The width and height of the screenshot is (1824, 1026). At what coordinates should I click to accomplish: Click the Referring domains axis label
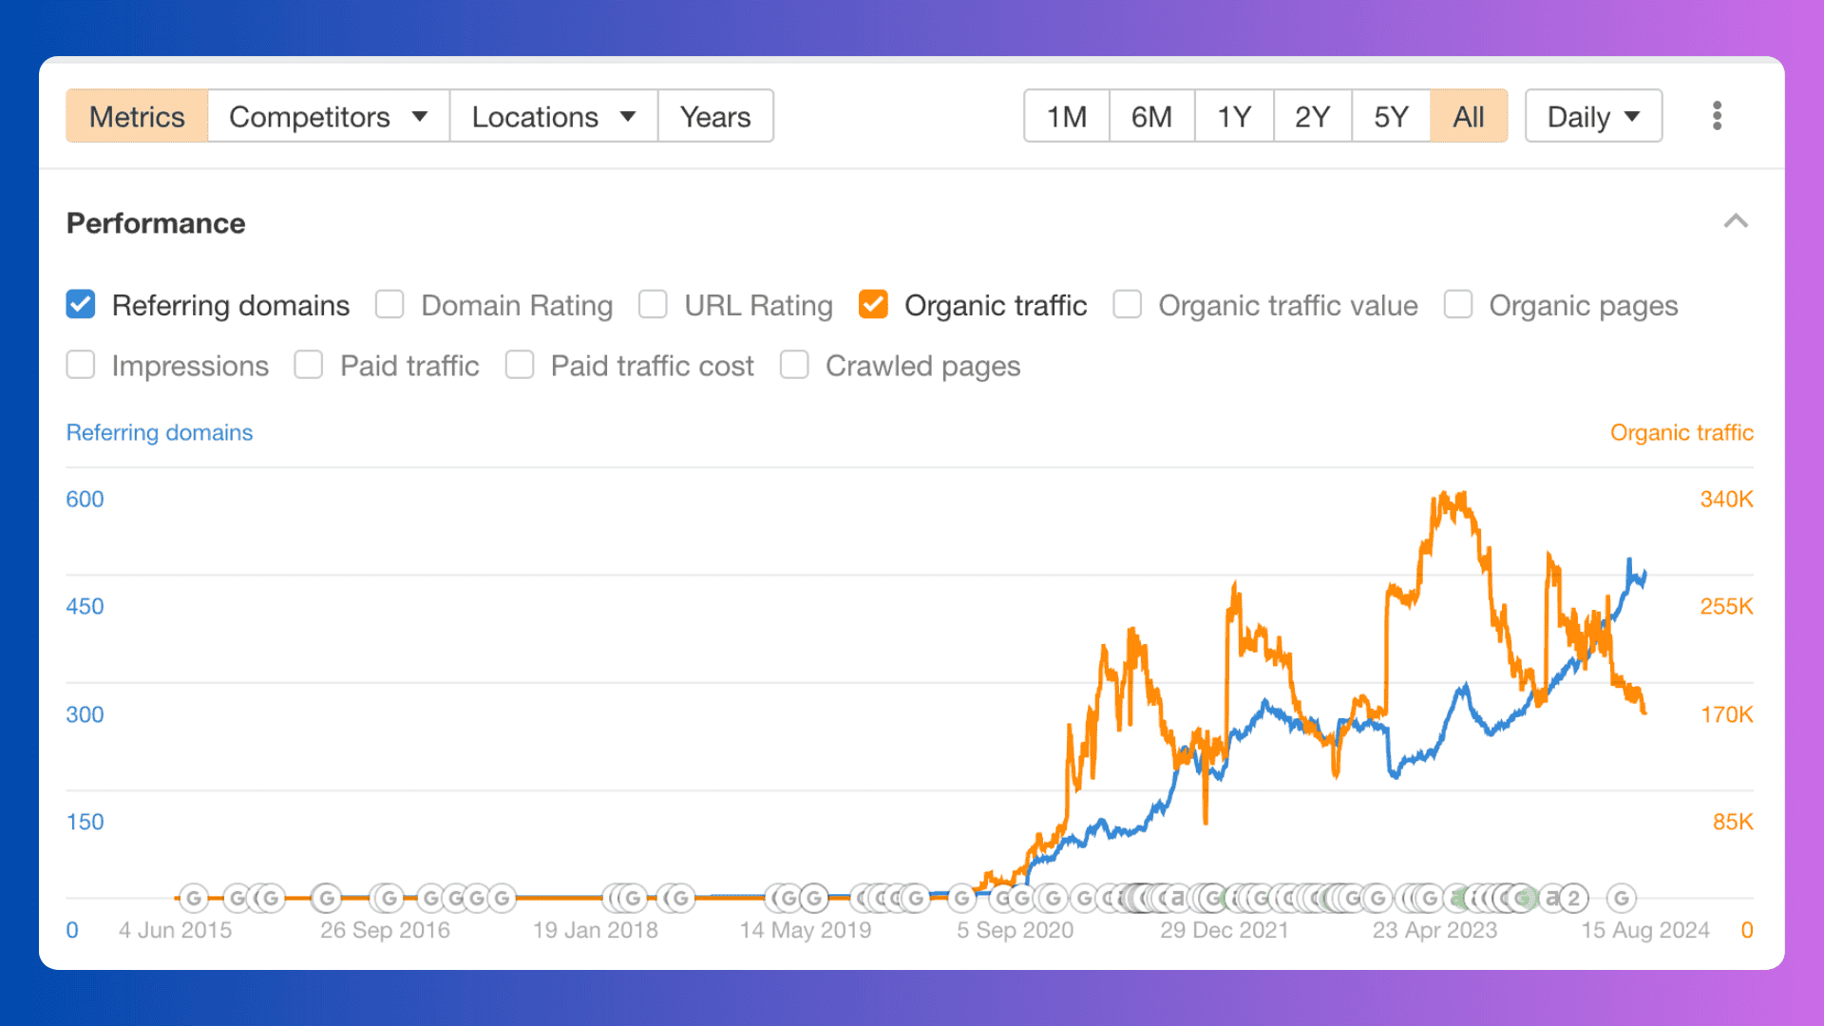click(160, 432)
